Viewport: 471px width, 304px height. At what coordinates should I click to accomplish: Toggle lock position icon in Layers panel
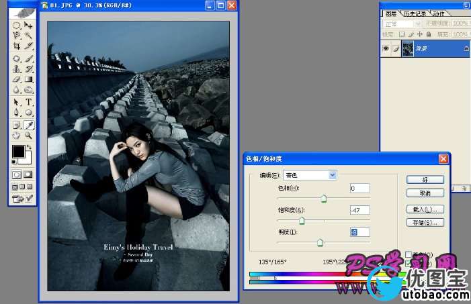[420, 34]
